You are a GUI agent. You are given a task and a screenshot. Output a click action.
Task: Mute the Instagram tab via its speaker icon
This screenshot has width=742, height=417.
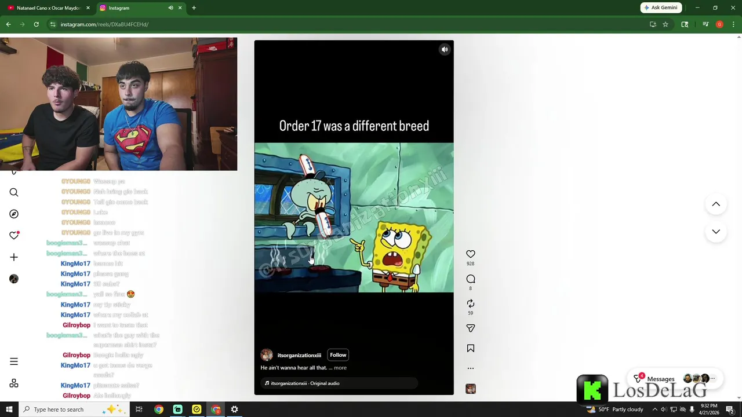point(170,8)
